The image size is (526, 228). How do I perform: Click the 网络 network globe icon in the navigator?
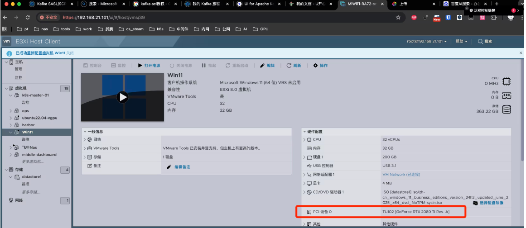(11, 200)
